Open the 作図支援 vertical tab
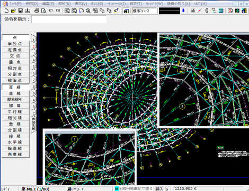This screenshot has height=191, width=249. click(33, 124)
